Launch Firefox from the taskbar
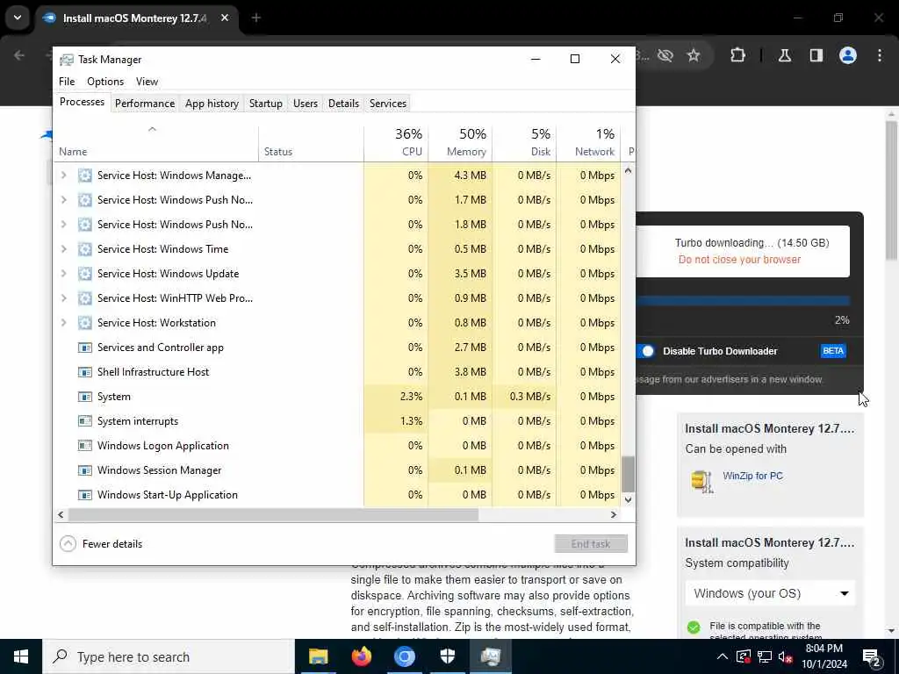The image size is (899, 674). click(x=361, y=656)
